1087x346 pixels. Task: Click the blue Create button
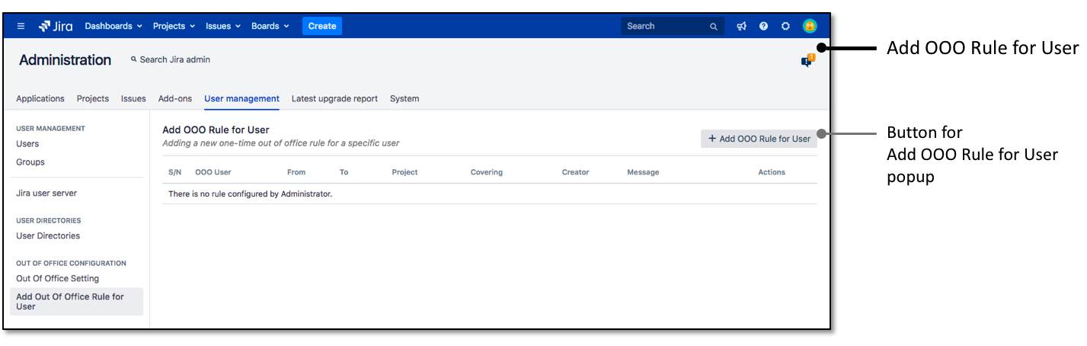pyautogui.click(x=322, y=26)
